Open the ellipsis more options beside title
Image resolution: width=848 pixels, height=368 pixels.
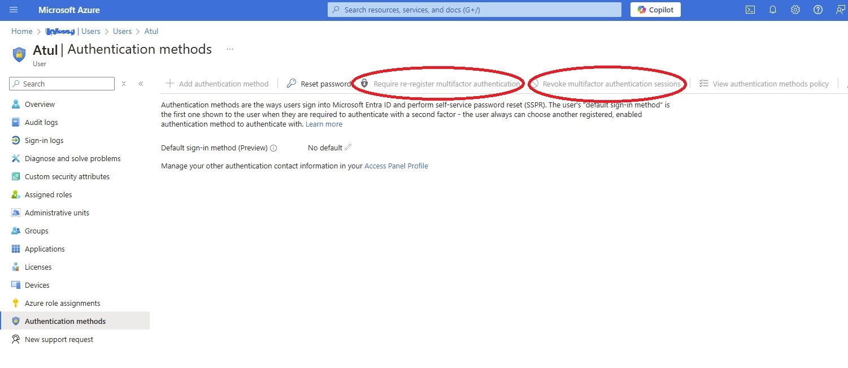click(230, 49)
